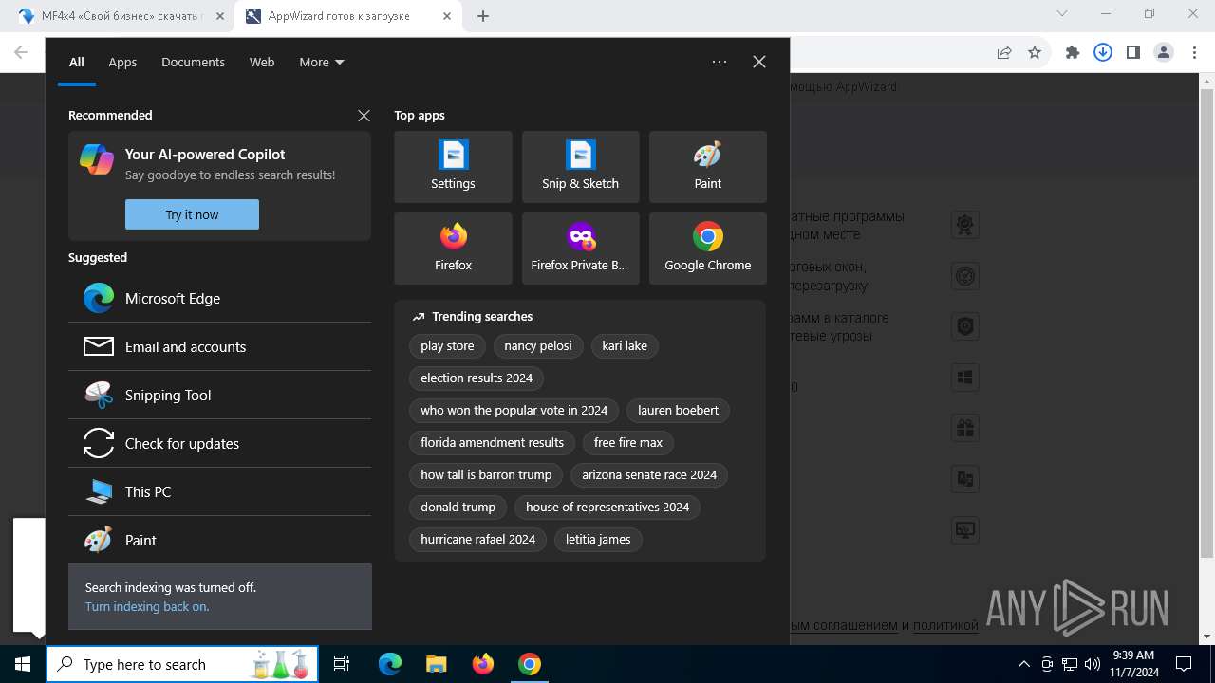
Task: Click the browser page vertical scrollbar
Action: tap(1206, 323)
